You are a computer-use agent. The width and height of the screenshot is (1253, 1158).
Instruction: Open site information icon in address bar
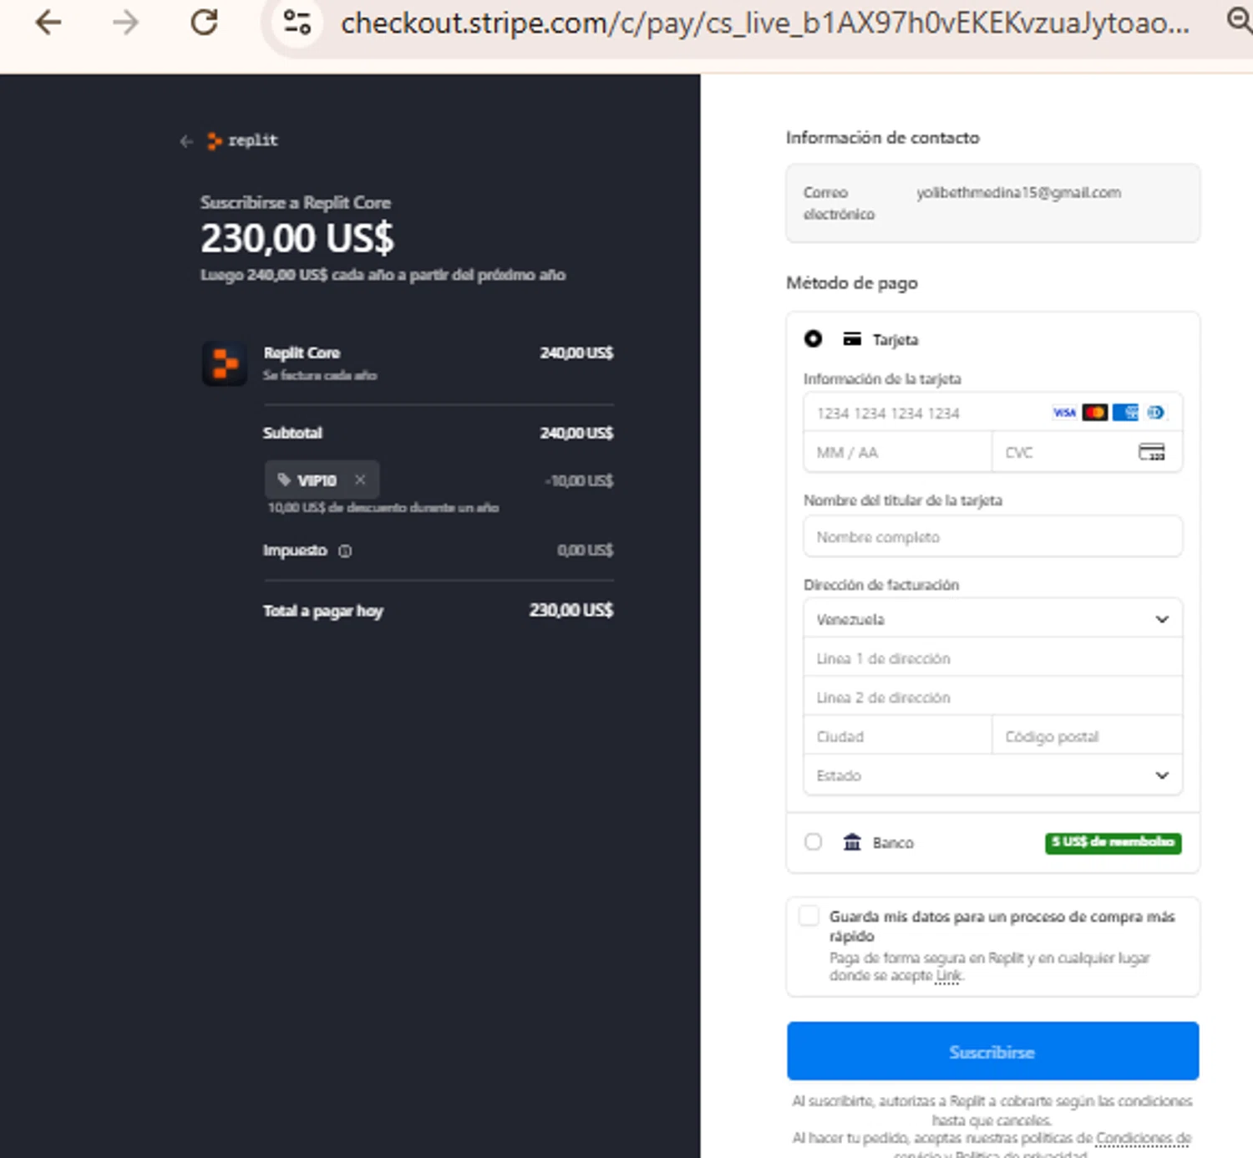click(297, 23)
